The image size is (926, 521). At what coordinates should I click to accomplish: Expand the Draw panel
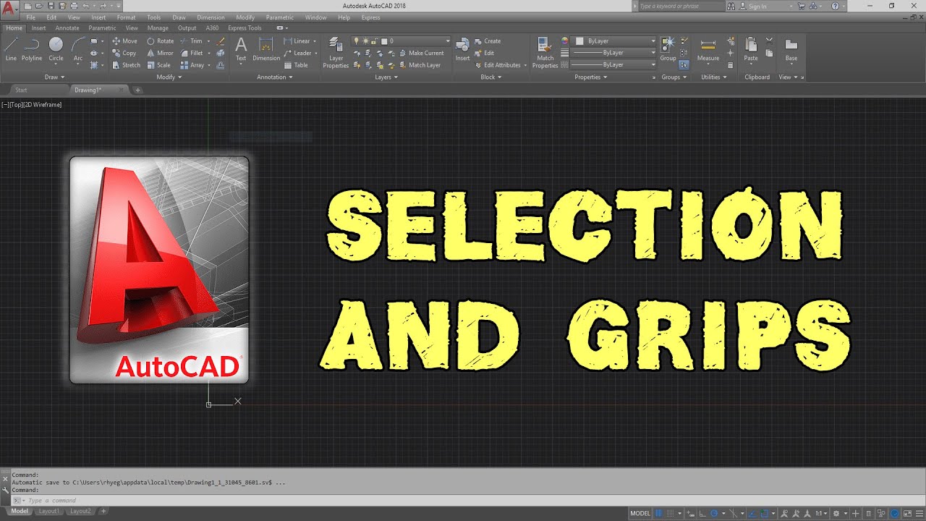tap(54, 77)
